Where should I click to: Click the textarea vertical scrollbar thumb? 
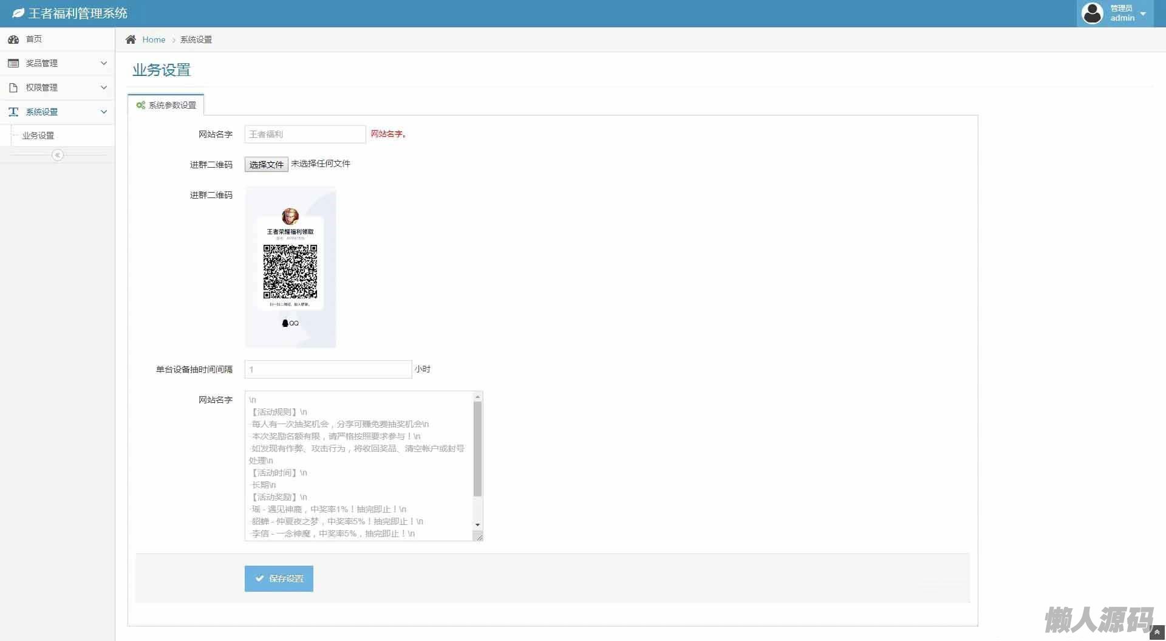[x=478, y=449]
